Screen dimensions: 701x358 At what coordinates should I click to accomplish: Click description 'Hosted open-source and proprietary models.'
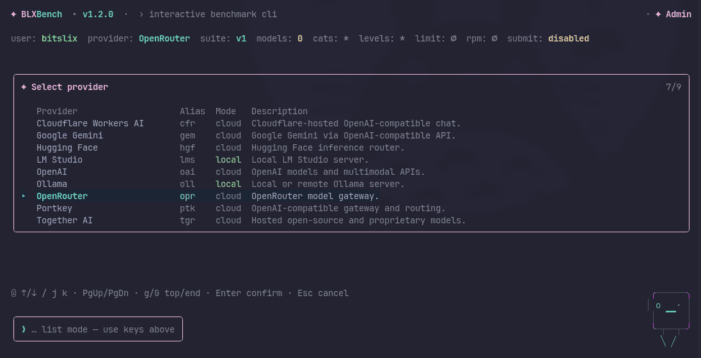pos(359,220)
